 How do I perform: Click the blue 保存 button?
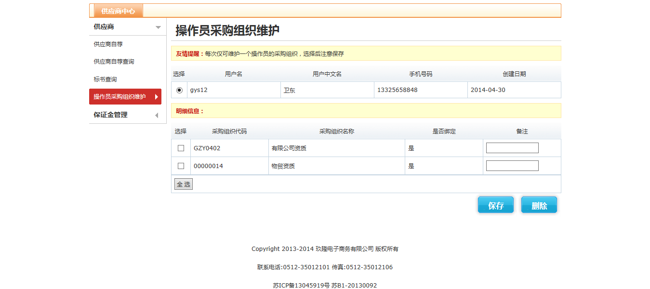(x=495, y=205)
